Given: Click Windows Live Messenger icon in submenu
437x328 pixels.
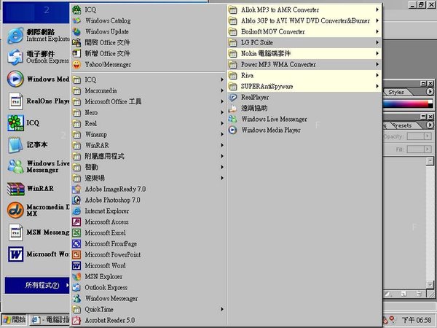Looking at the screenshot, I should coord(232,119).
